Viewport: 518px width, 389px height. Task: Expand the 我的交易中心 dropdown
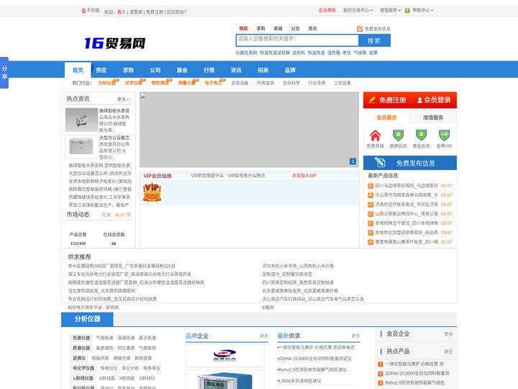[x=358, y=11]
